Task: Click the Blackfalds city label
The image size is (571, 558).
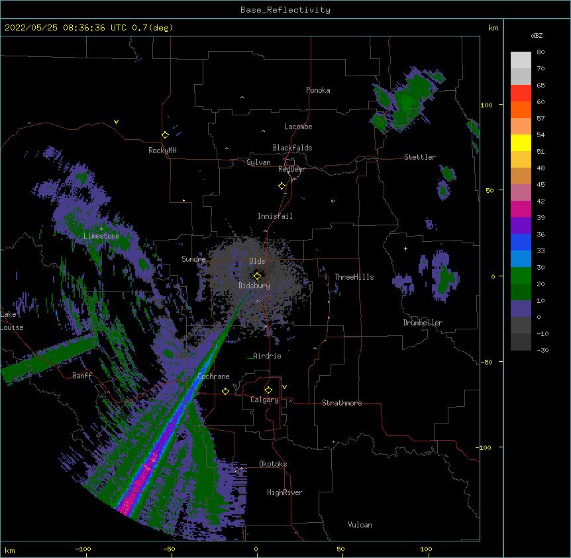Action: click(292, 148)
